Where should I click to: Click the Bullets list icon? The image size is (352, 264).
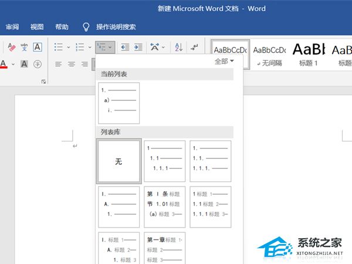point(58,47)
